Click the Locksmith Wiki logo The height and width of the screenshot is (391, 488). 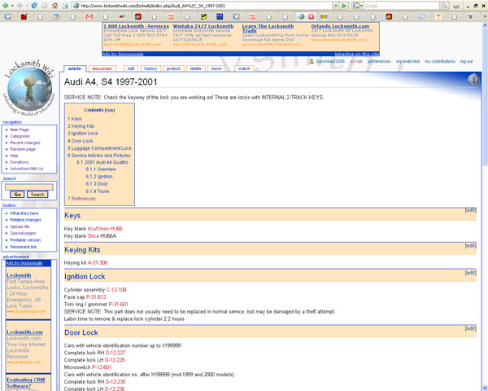31,88
